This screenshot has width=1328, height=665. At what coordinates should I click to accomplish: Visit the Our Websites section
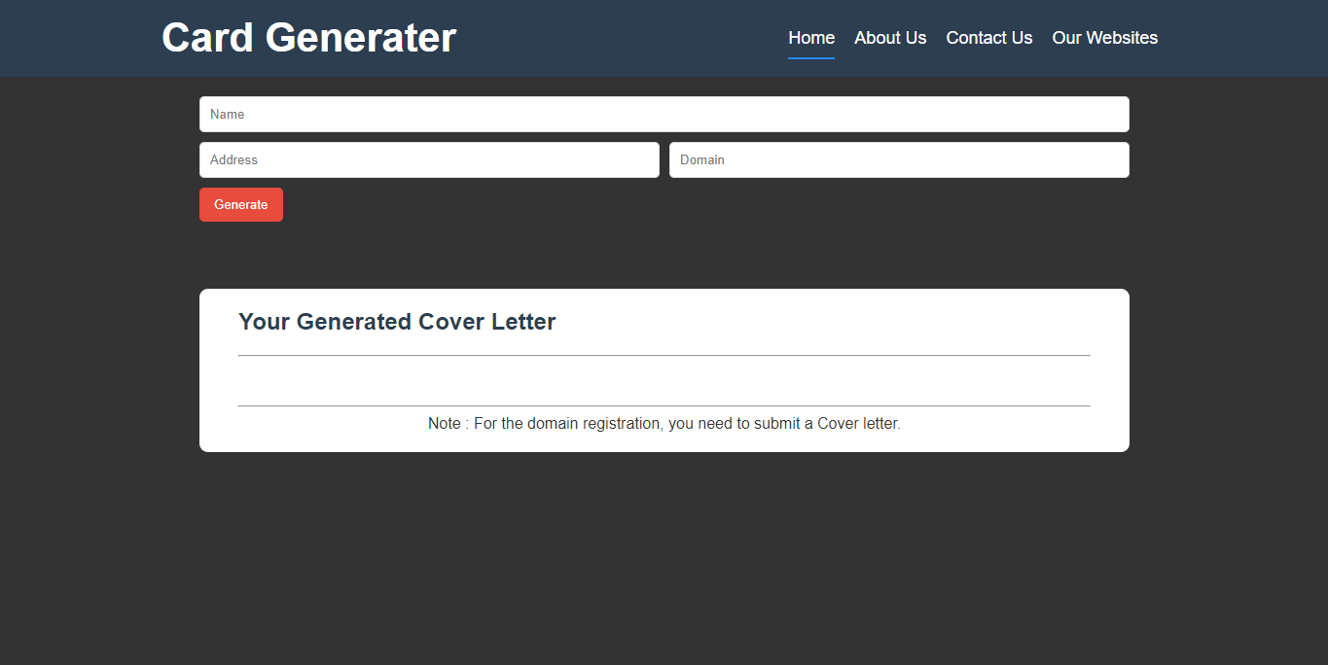click(x=1104, y=37)
